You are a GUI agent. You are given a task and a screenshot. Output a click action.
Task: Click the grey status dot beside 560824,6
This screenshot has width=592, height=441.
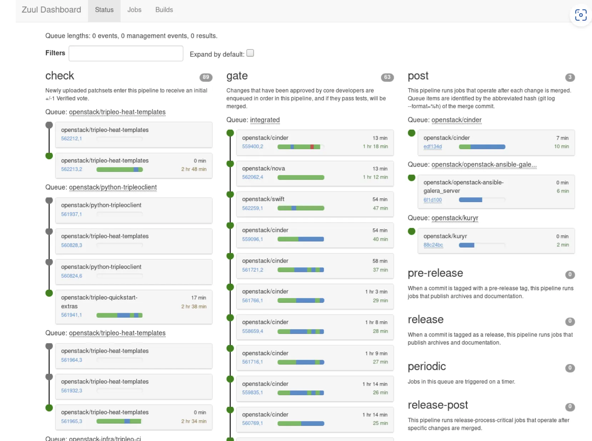[x=49, y=262]
